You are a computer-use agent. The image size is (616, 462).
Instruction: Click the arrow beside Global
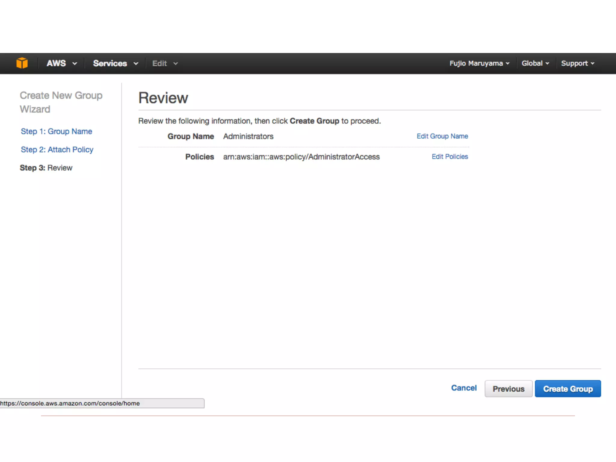tap(547, 64)
